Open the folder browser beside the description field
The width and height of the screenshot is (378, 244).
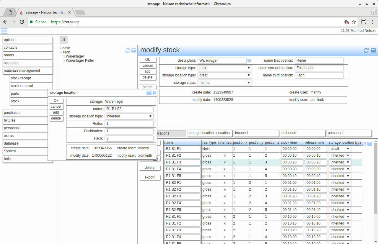pos(249,60)
